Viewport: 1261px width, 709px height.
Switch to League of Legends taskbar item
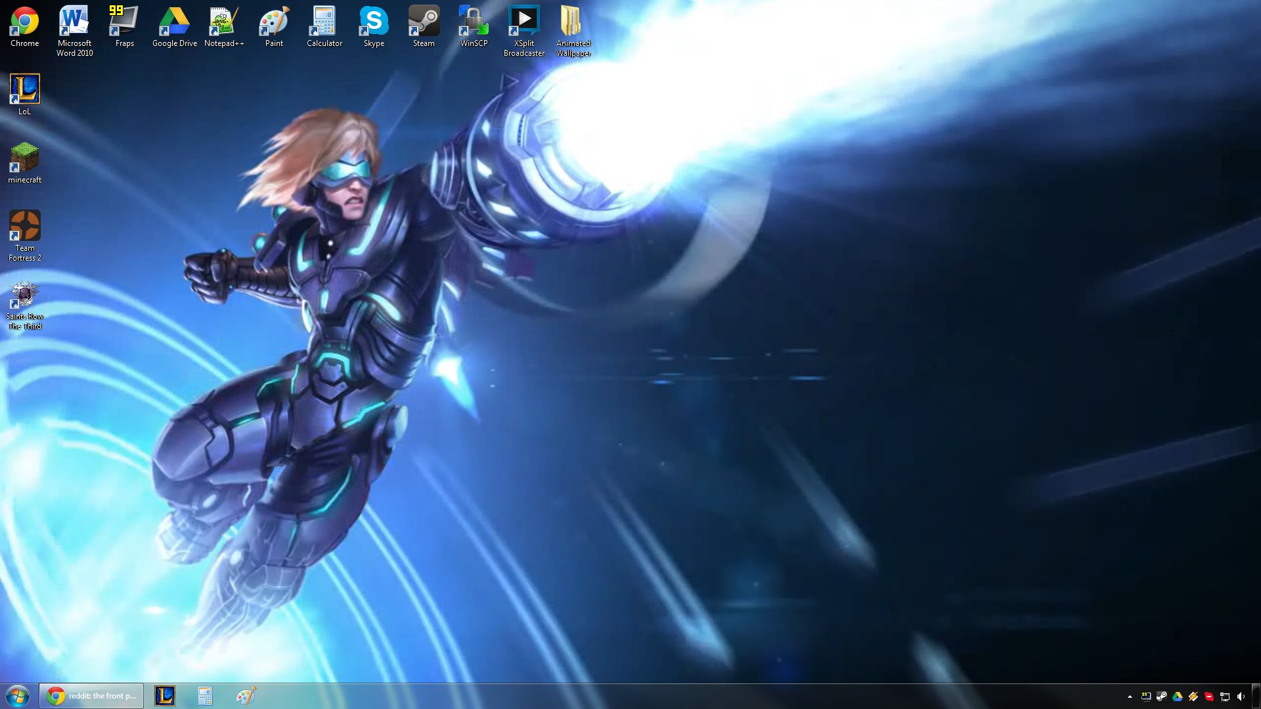point(165,696)
